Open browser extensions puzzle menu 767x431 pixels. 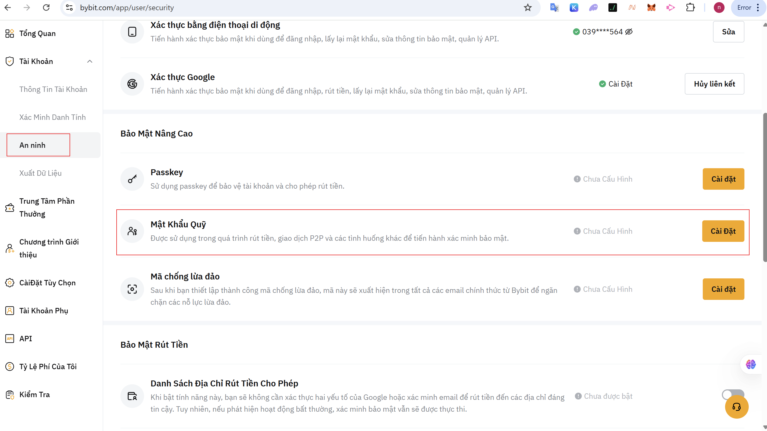(x=690, y=8)
